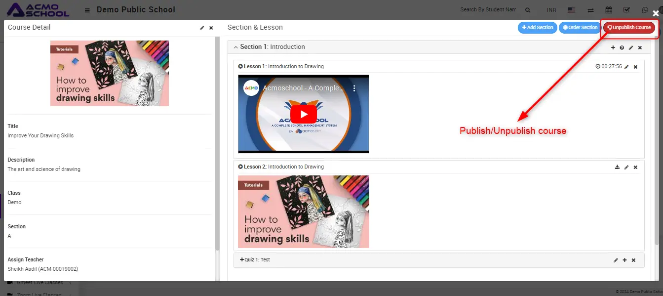663x296 pixels.
Task: Delete Section 1 using its X icon
Action: (640, 48)
